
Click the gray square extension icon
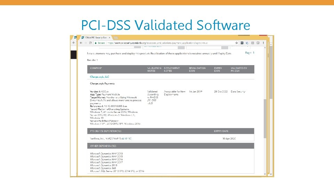(253, 43)
